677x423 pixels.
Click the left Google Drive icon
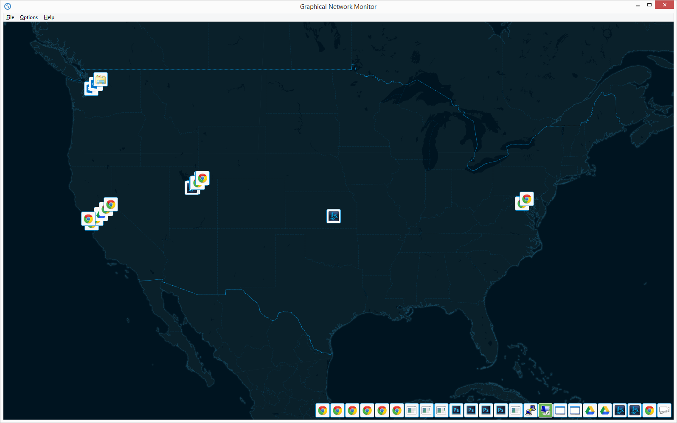click(x=590, y=410)
